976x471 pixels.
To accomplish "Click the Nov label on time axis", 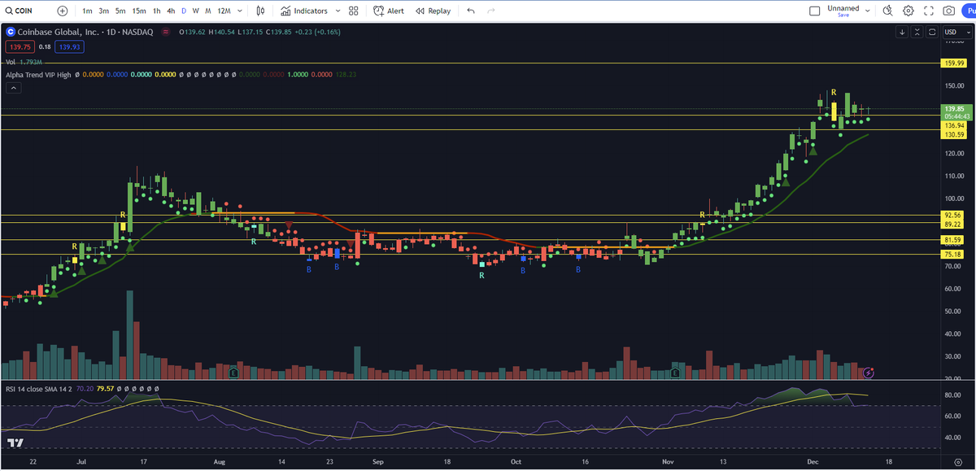I will point(668,461).
